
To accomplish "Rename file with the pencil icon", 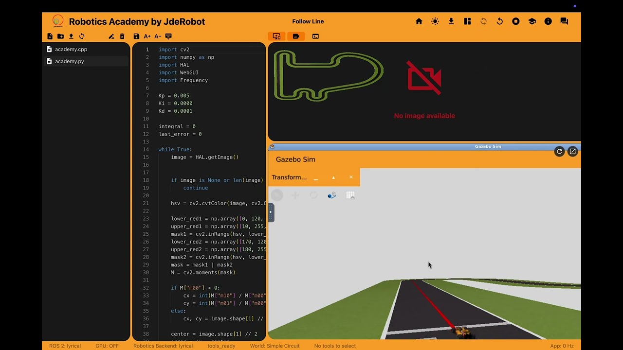I will (x=111, y=36).
